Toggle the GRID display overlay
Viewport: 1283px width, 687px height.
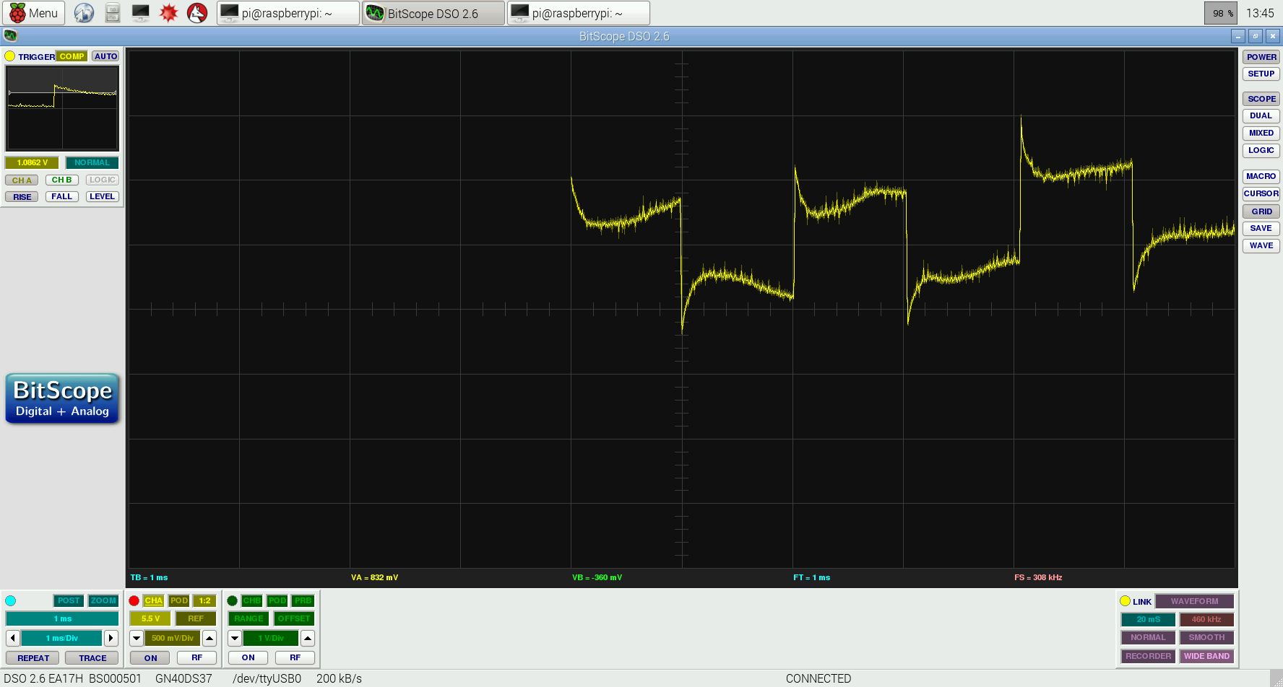(1261, 211)
